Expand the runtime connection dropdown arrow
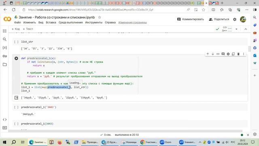Image resolution: width=259 pixels, height=146 pixels. pyautogui.click(x=236, y=29)
